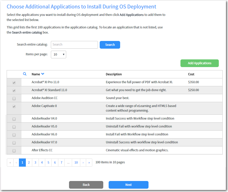Enable the AdobeReader V6.0 checkbox
The image size is (228, 192).
14,135
